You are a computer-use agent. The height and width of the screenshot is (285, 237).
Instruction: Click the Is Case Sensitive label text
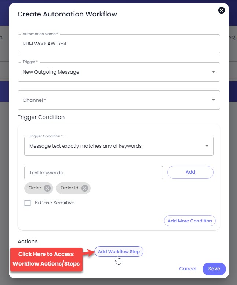point(55,203)
